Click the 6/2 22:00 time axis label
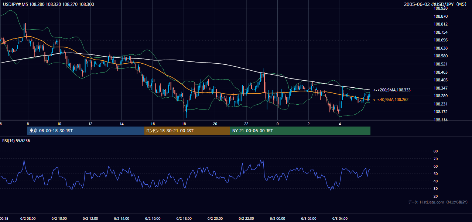This screenshot has width=472, height=222. point(246,218)
